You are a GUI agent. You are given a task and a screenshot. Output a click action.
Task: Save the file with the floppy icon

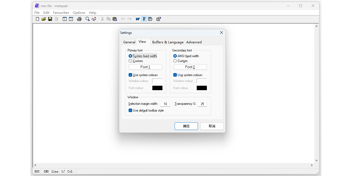[50, 19]
